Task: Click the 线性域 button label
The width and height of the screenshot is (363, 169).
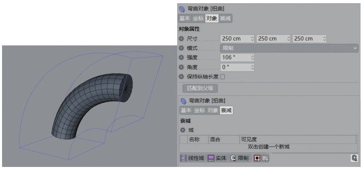Action: 196,158
